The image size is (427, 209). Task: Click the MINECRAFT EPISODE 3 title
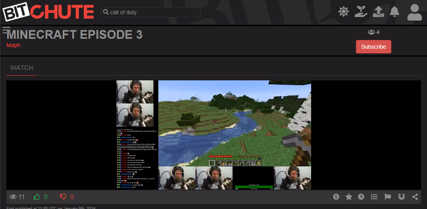point(74,35)
